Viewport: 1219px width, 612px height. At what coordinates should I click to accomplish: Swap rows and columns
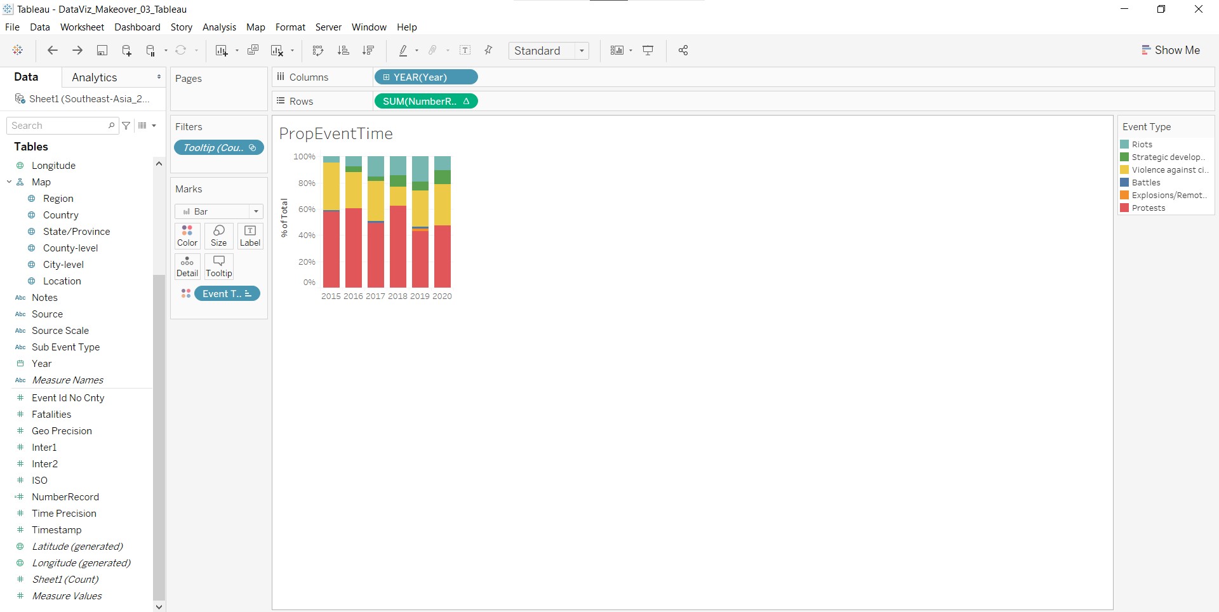click(x=318, y=51)
